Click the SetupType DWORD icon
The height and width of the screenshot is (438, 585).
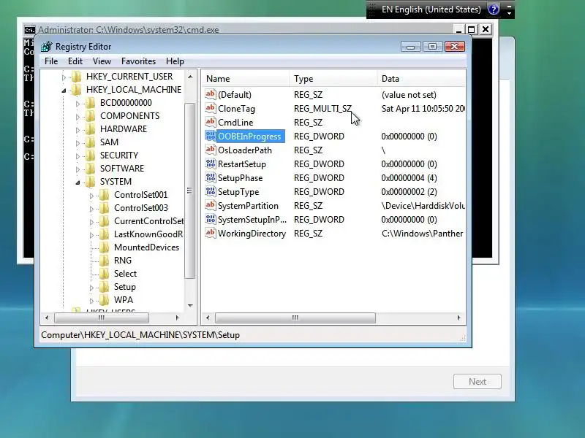(211, 191)
